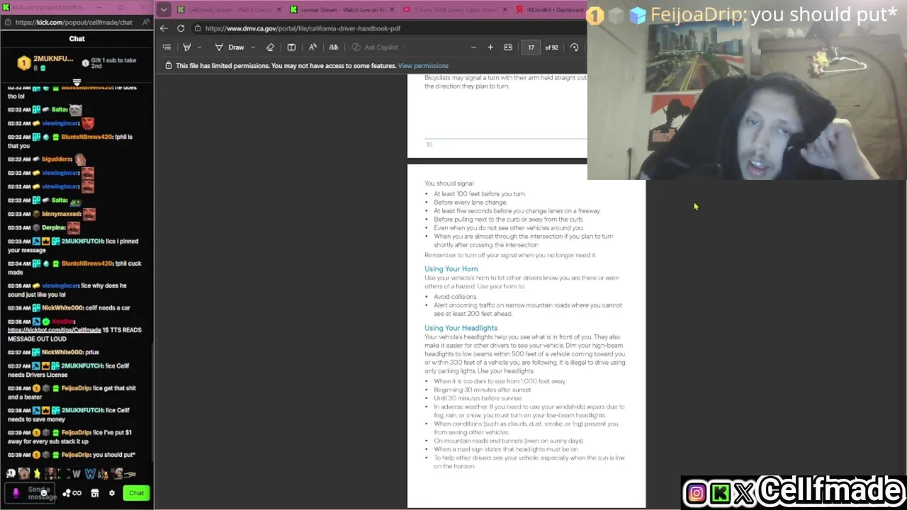Switch to the Scary TRUE Lonely Cabin tab

453,10
